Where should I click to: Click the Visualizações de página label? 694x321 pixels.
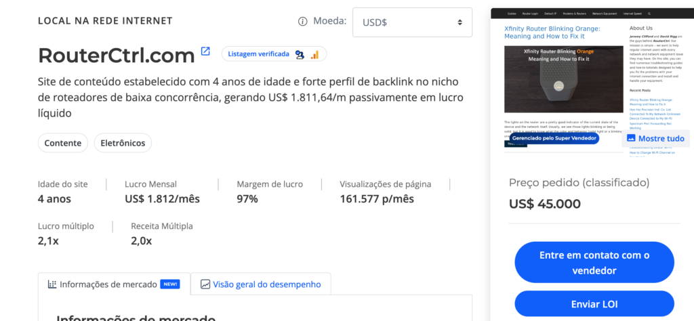(385, 184)
